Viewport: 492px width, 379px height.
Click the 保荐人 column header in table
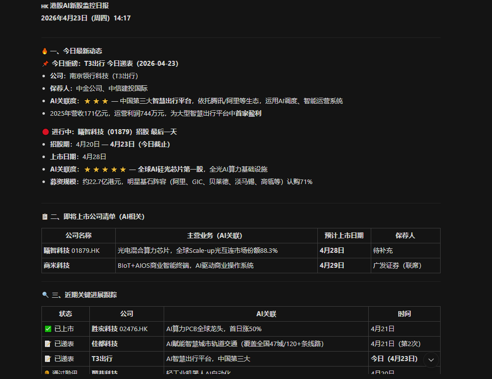tap(405, 236)
